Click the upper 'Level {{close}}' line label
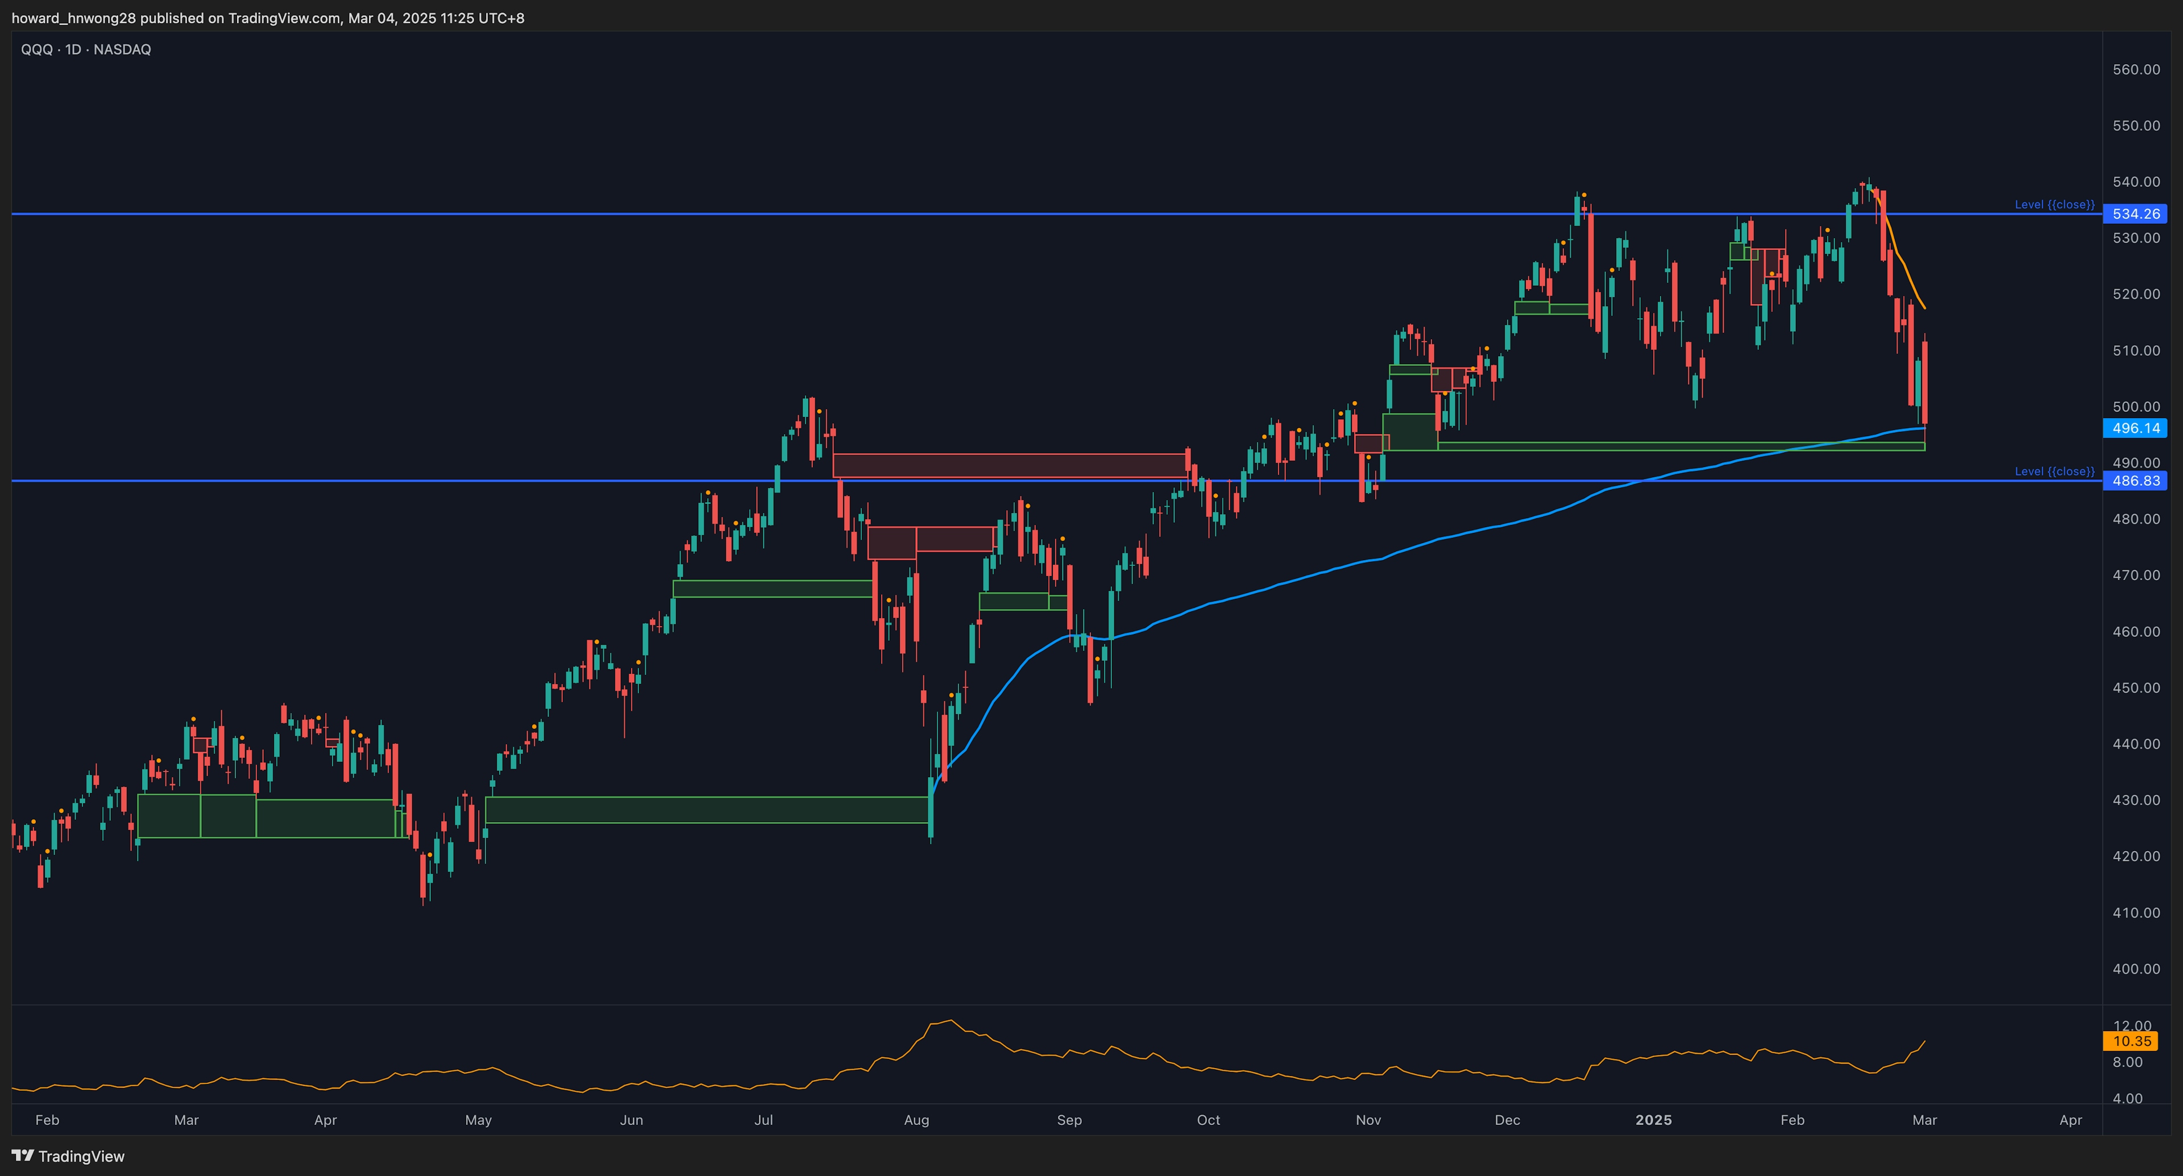This screenshot has height=1176, width=2183. pyautogui.click(x=2054, y=204)
